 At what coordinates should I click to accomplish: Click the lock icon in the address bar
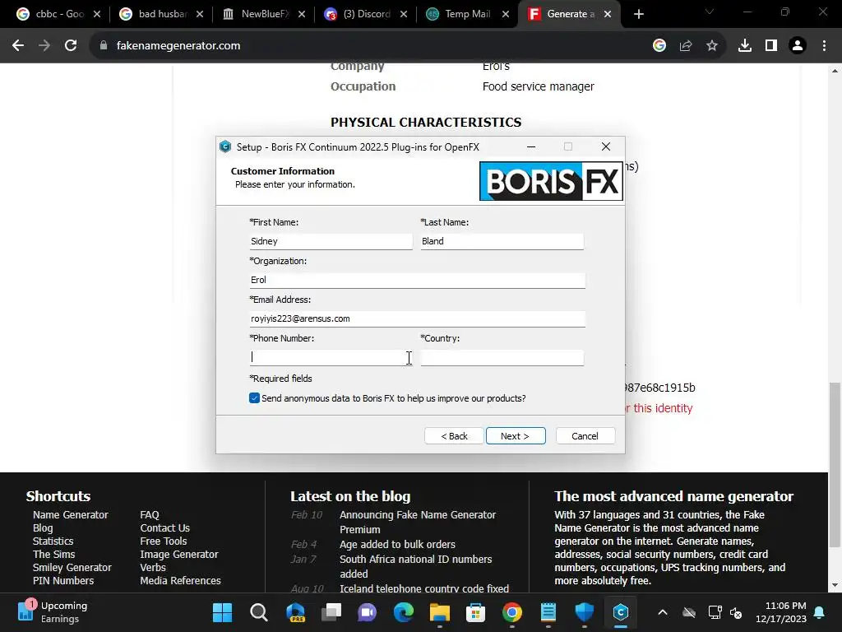[x=103, y=46]
